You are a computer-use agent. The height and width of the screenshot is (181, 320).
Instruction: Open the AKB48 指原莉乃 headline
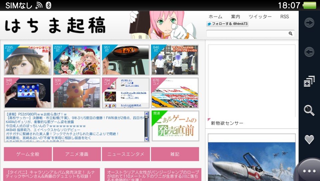pos(43,130)
